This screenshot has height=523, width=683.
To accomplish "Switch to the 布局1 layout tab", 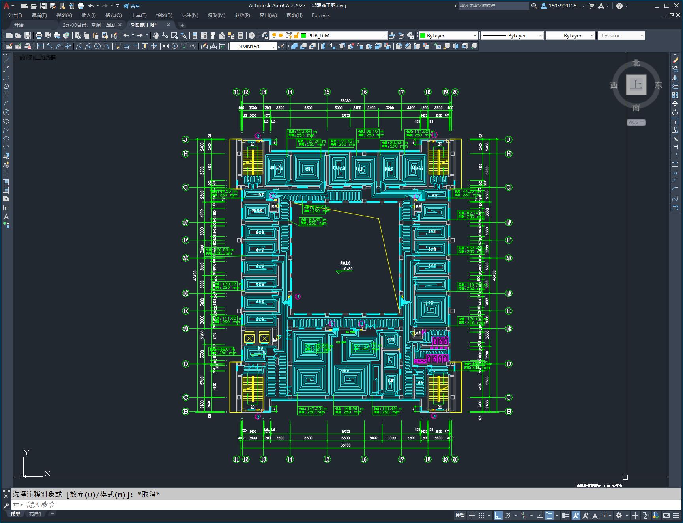I will [x=35, y=514].
